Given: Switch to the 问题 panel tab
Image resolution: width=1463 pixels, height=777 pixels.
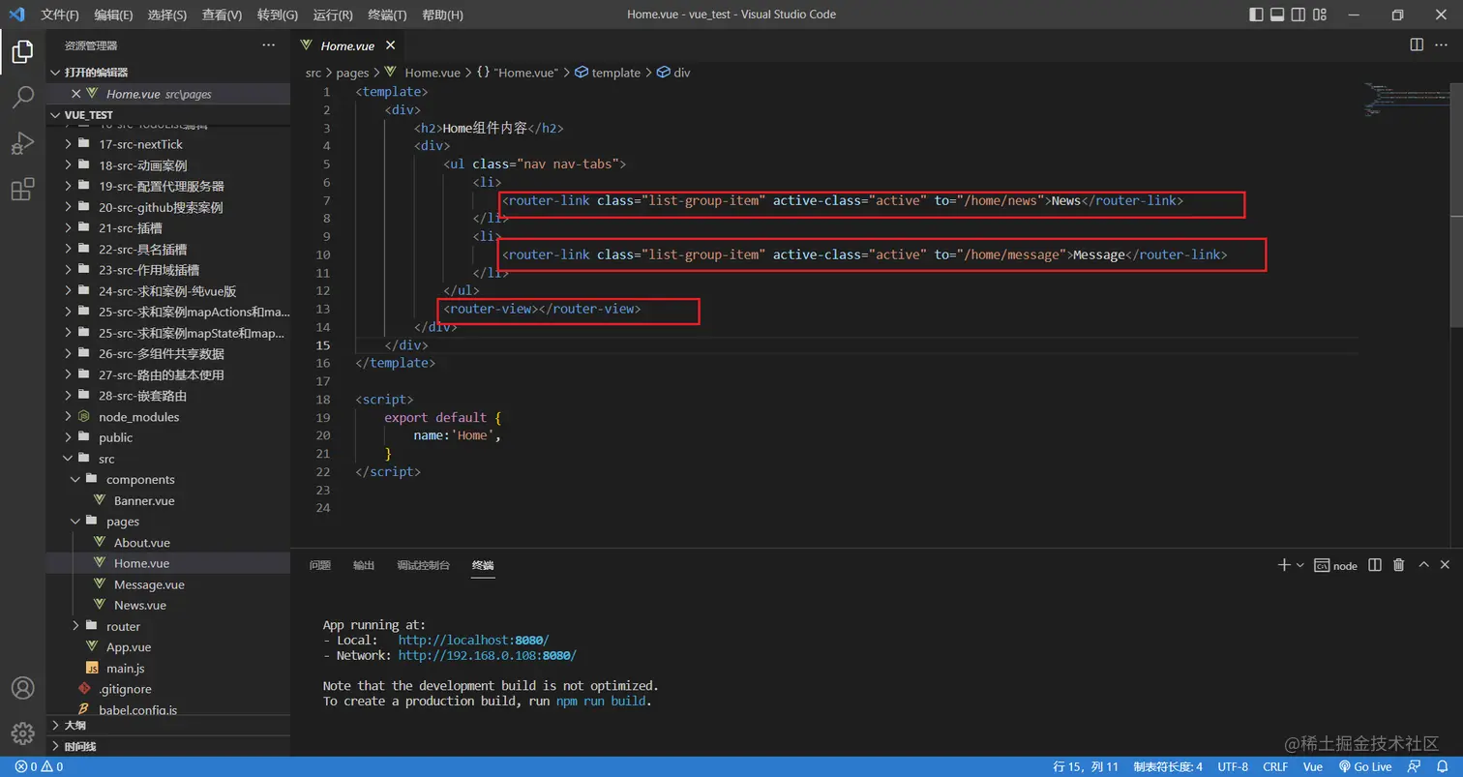Looking at the screenshot, I should 320,565.
